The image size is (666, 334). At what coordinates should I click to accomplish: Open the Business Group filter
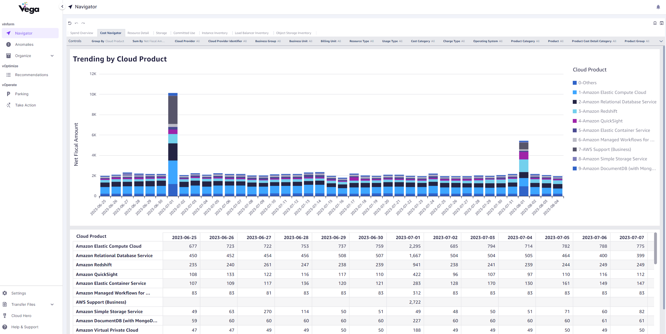pos(268,41)
